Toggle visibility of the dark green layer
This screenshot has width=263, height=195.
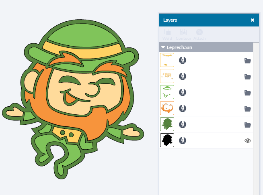[x=248, y=125]
